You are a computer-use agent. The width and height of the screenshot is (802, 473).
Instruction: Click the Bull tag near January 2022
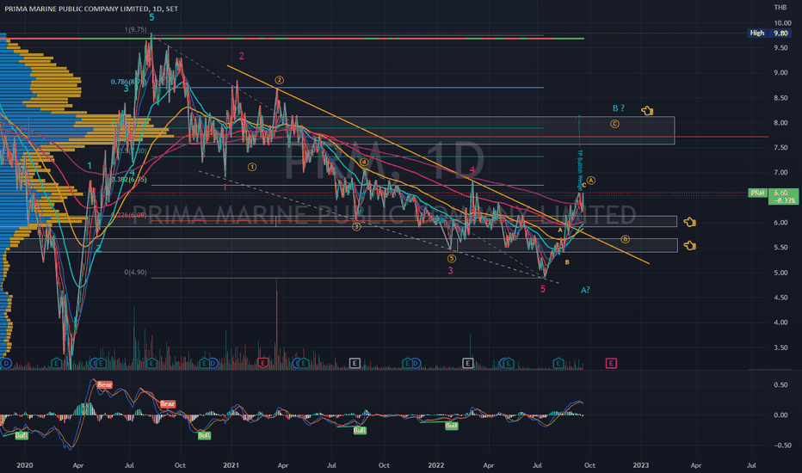[x=451, y=426]
